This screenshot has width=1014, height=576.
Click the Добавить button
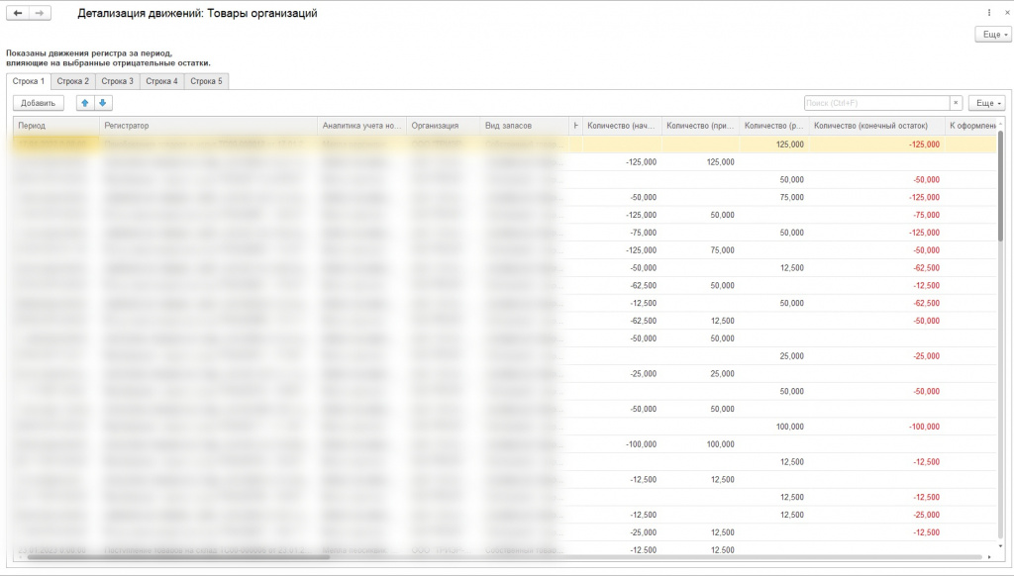[x=39, y=103]
